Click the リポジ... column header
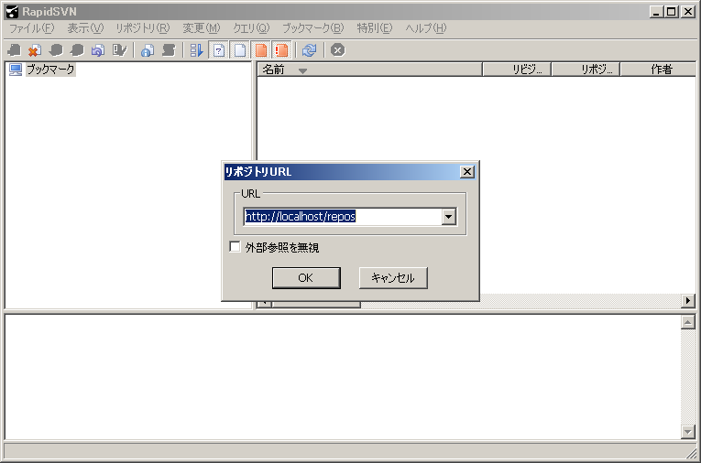The width and height of the screenshot is (701, 463). [x=586, y=70]
